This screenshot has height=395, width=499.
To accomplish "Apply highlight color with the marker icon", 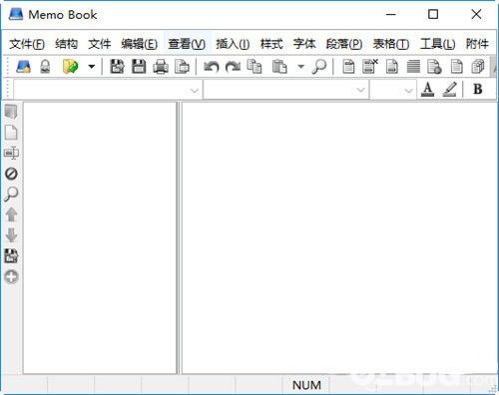I will click(x=450, y=89).
